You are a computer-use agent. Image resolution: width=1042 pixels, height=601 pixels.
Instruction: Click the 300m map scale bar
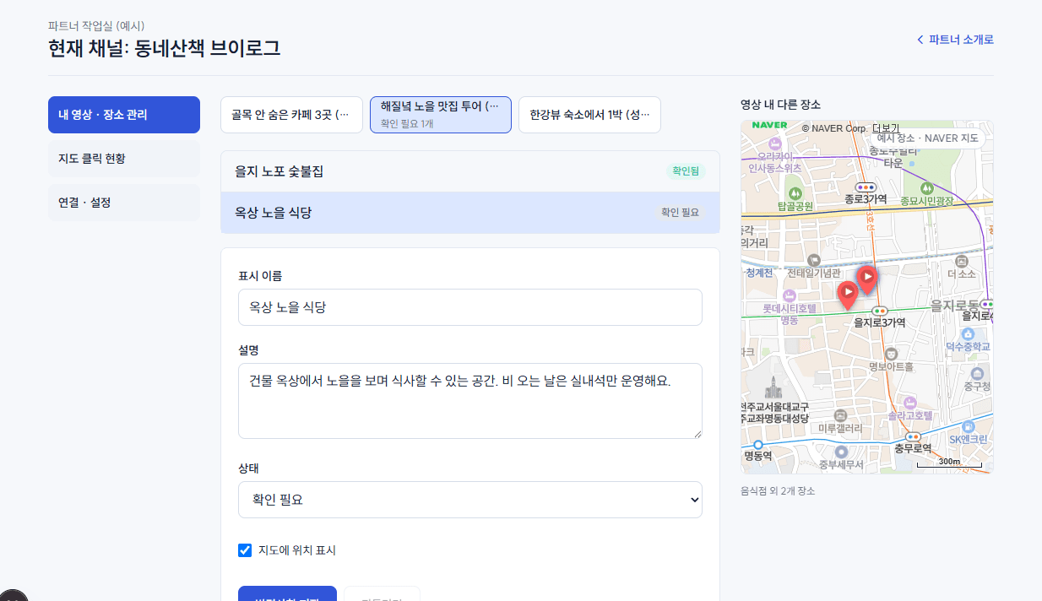click(949, 463)
